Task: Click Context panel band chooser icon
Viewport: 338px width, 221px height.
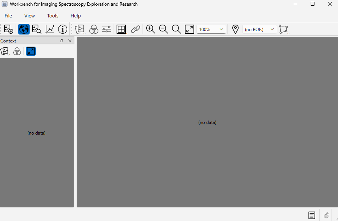Action: pyautogui.click(x=17, y=51)
